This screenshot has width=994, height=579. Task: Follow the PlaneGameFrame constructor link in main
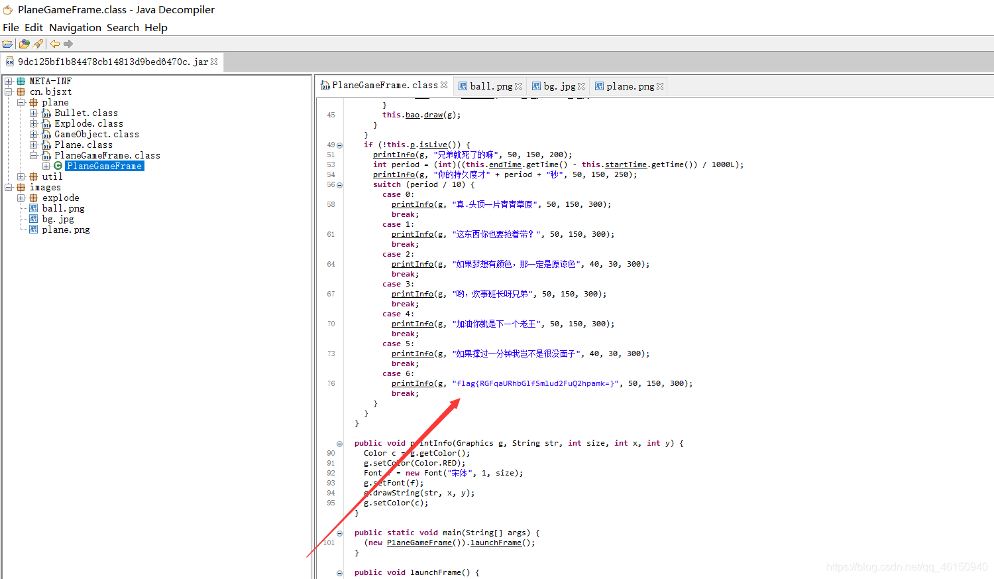(x=419, y=543)
